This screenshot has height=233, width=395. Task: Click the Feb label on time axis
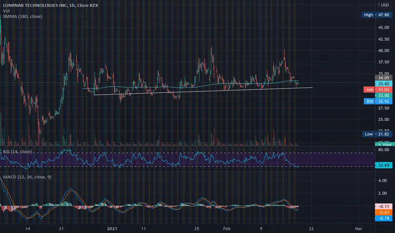pos(227,229)
